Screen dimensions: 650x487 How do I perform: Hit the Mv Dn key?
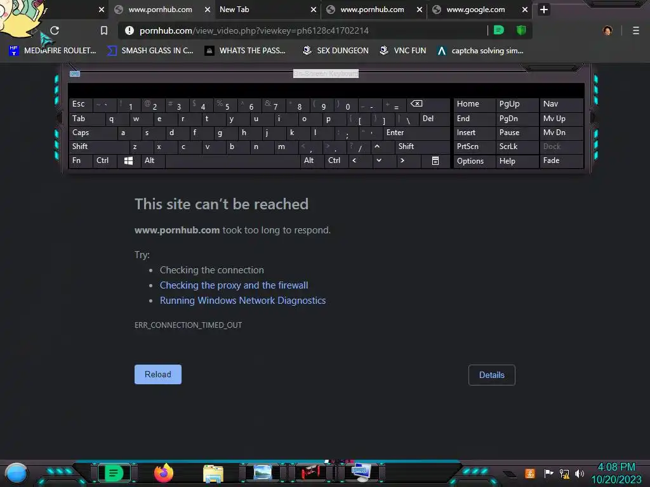point(561,133)
